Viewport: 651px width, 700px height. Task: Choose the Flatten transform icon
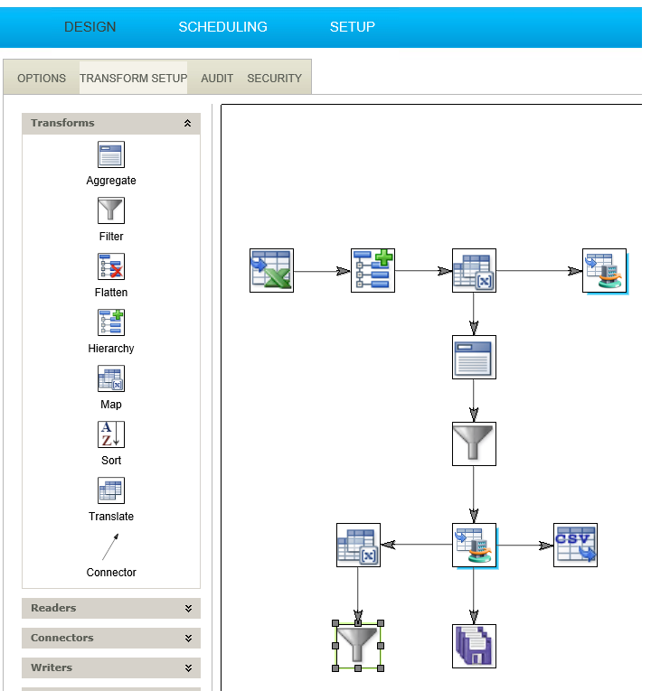click(111, 267)
